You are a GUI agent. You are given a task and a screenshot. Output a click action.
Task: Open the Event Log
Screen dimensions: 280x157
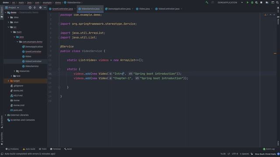269,149
